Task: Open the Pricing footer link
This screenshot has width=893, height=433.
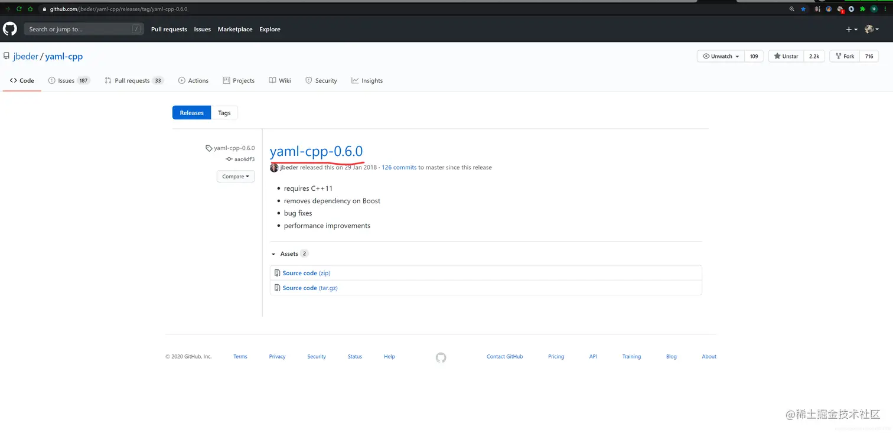Action: [x=556, y=357]
